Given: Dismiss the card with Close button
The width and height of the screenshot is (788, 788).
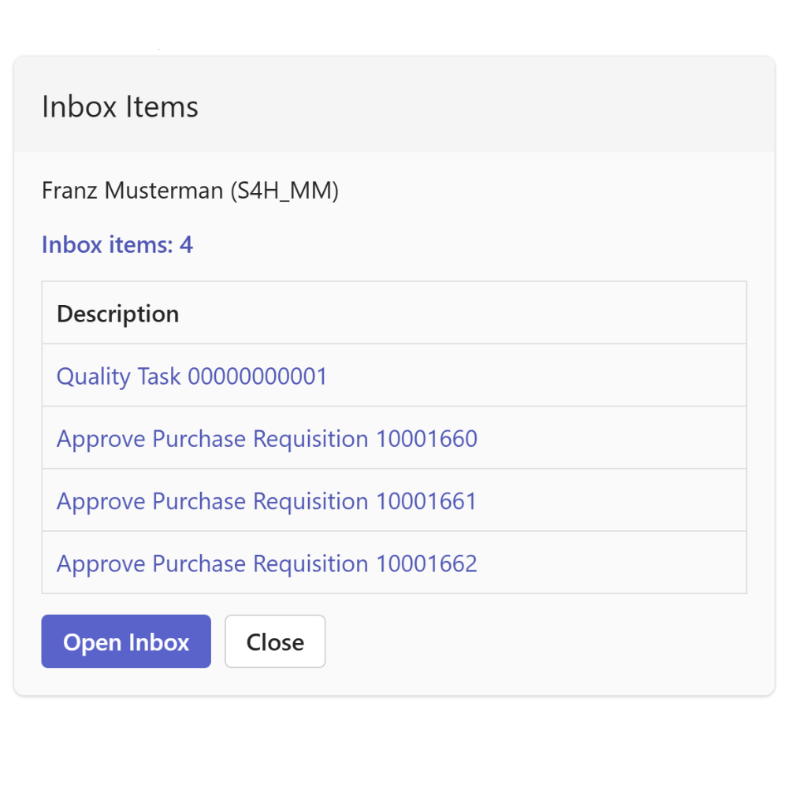Looking at the screenshot, I should pos(275,641).
